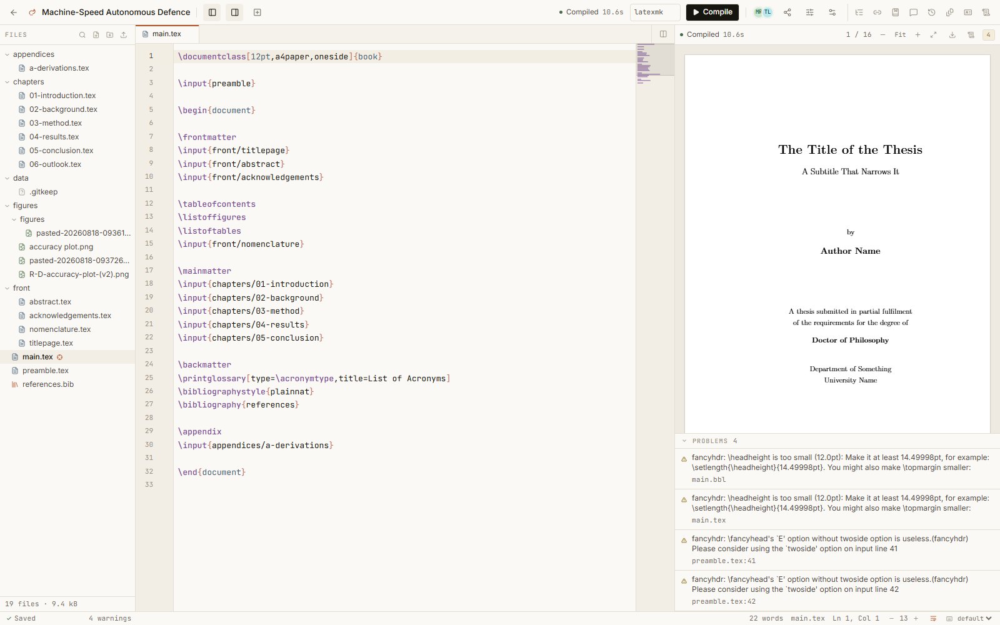Open the link icon in top toolbar
Viewport: 1000px width, 625px height.
pyautogui.click(x=877, y=12)
